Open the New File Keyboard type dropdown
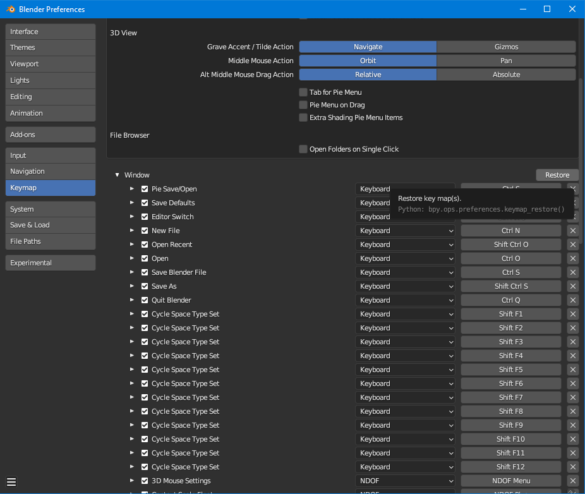Screen dimensions: 585x494 (405, 231)
